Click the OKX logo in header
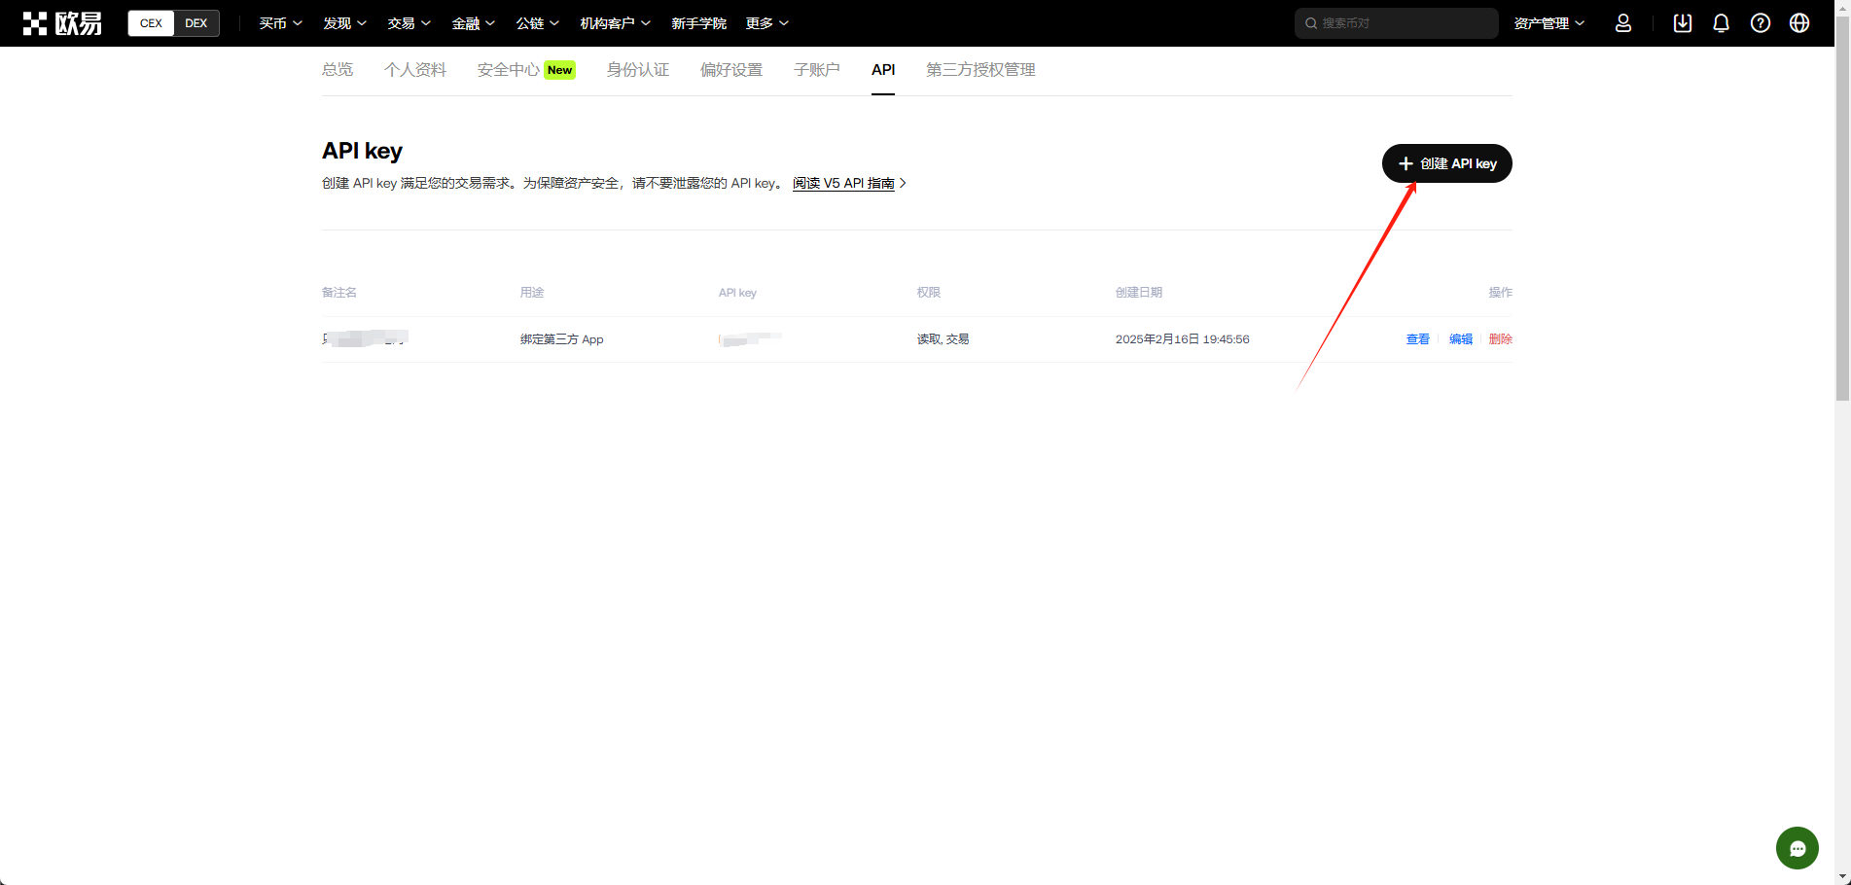Image resolution: width=1851 pixels, height=885 pixels. point(62,23)
